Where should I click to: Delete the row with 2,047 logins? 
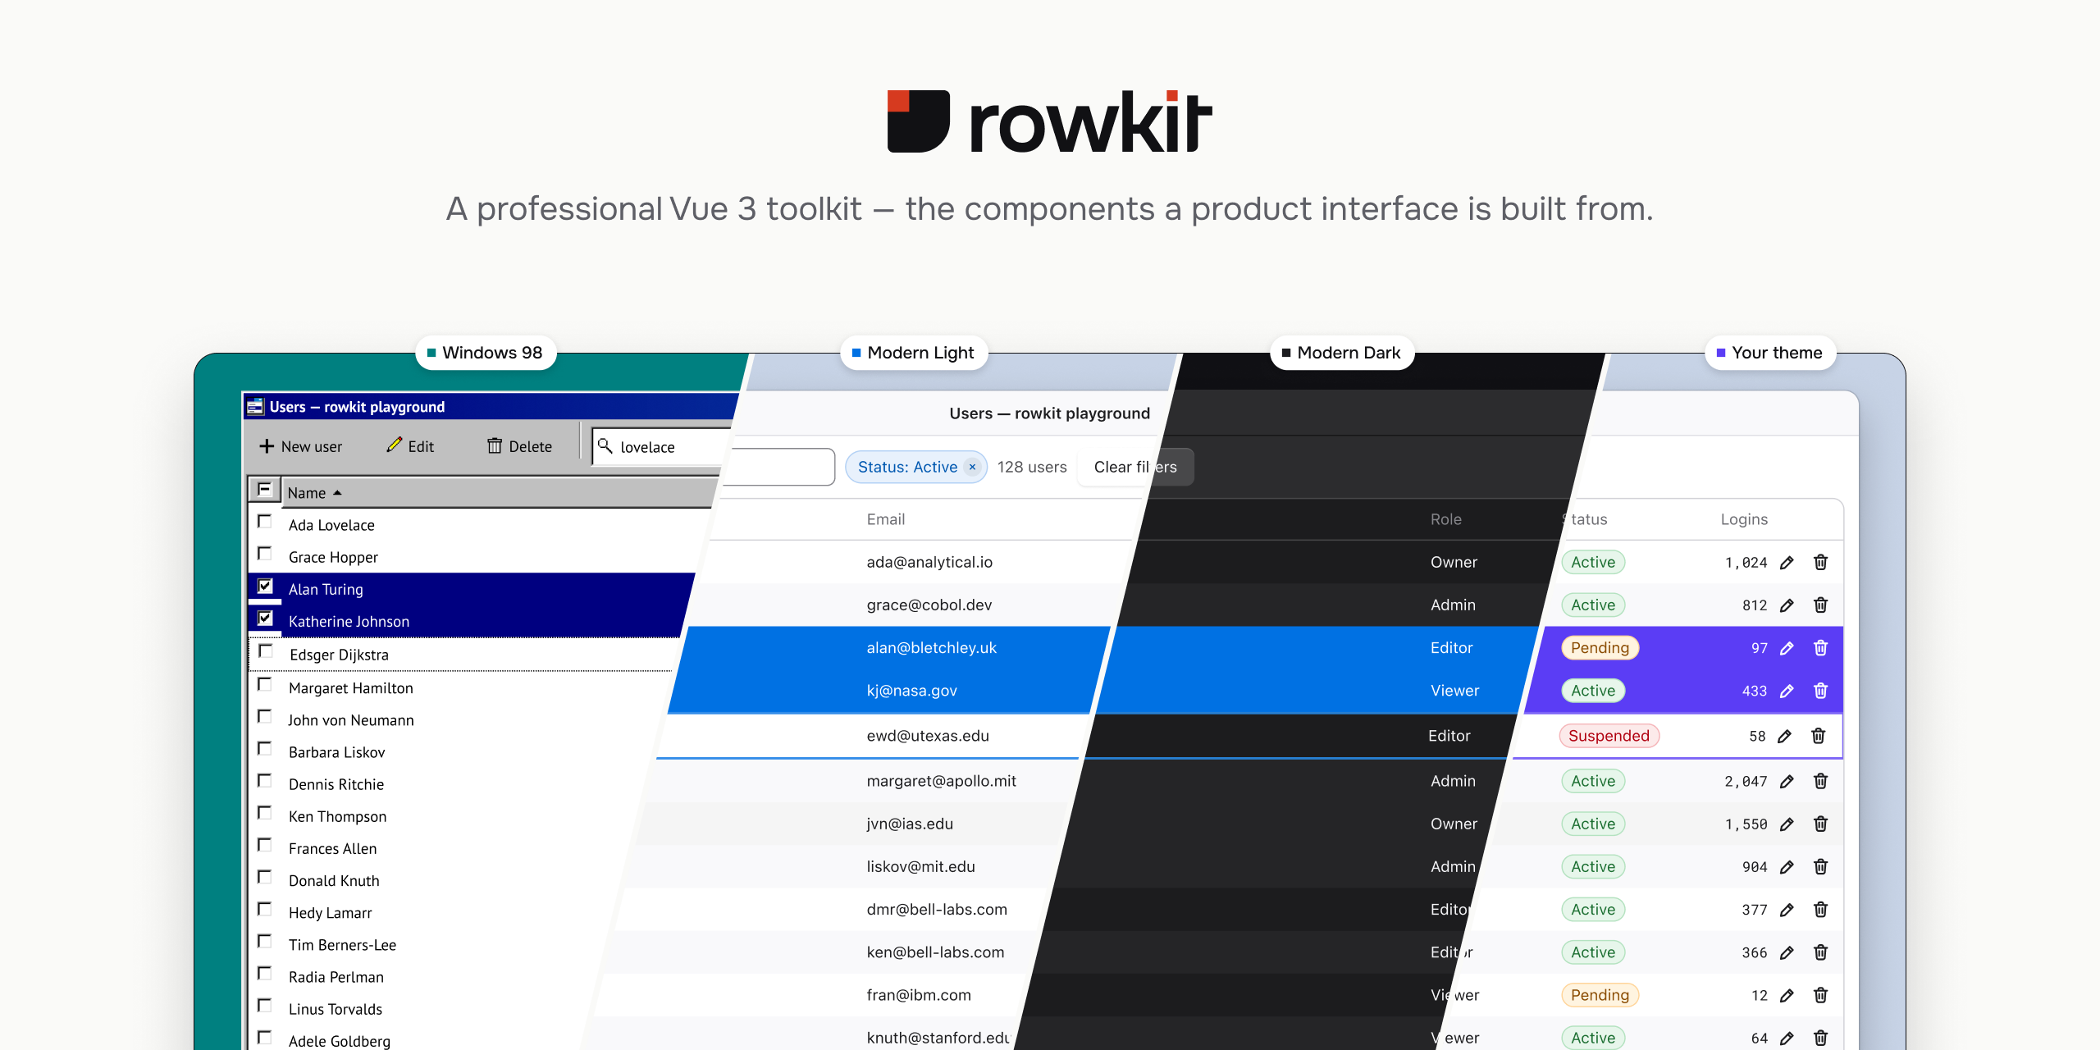(1820, 781)
